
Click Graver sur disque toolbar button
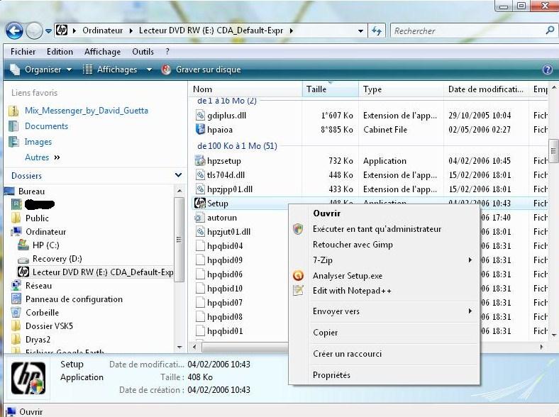pos(201,69)
